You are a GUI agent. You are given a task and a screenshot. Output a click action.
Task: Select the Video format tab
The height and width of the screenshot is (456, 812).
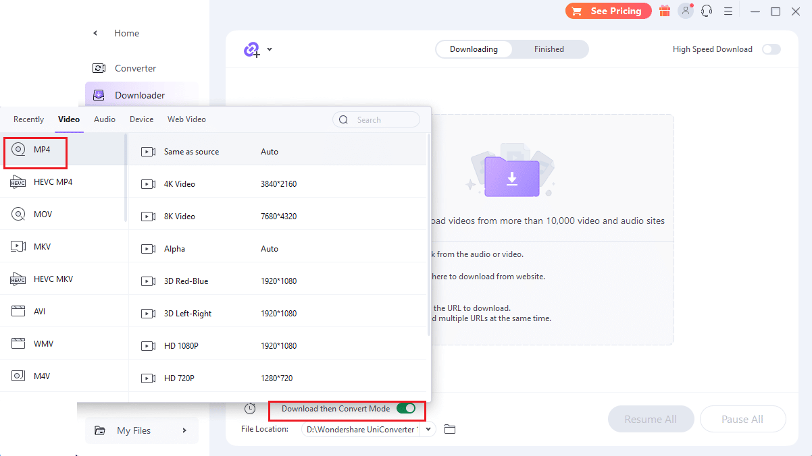coord(69,119)
